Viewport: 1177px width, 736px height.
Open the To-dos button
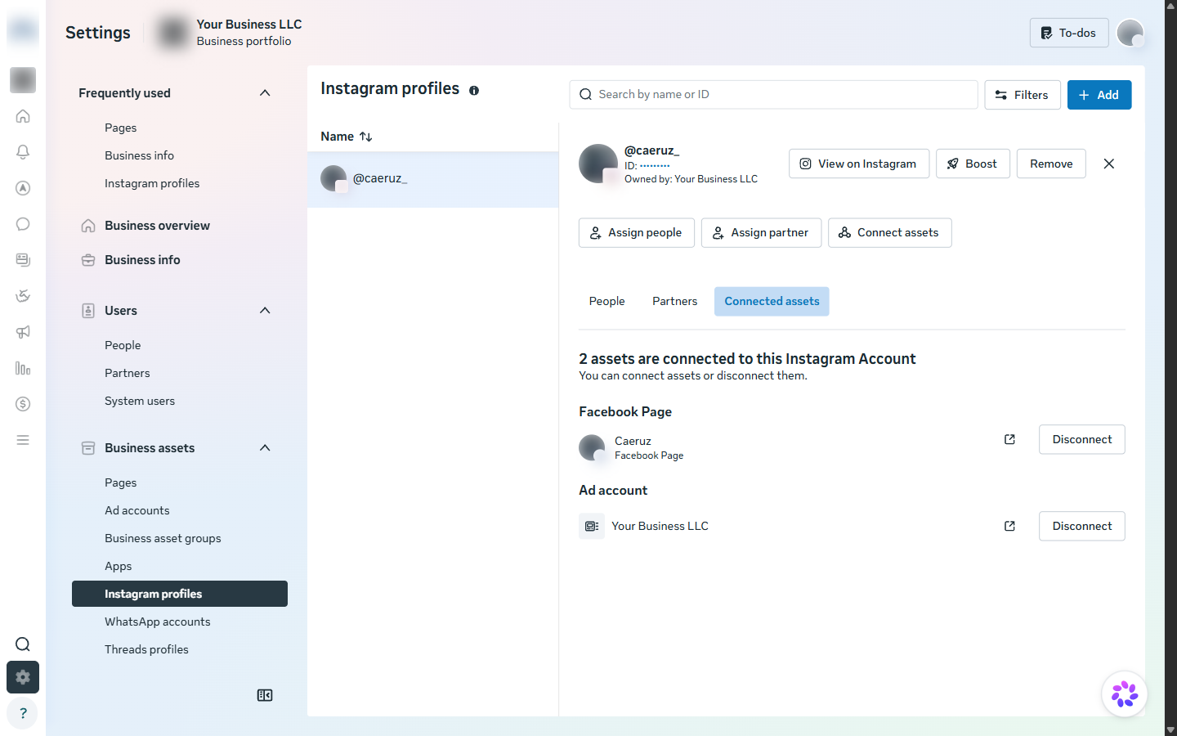(1069, 33)
